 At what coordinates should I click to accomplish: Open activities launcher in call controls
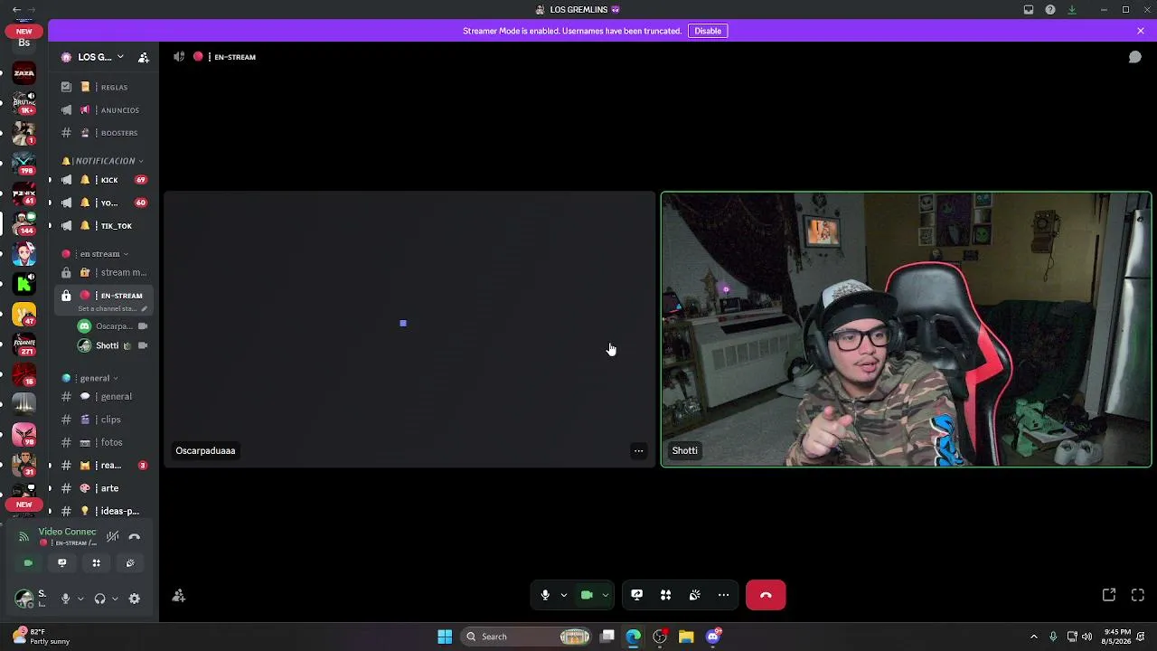(665, 595)
